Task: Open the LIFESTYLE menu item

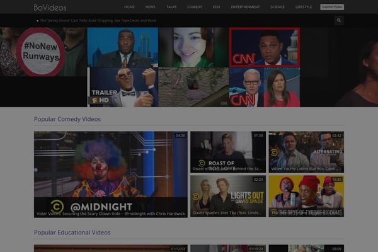Action: [304, 7]
